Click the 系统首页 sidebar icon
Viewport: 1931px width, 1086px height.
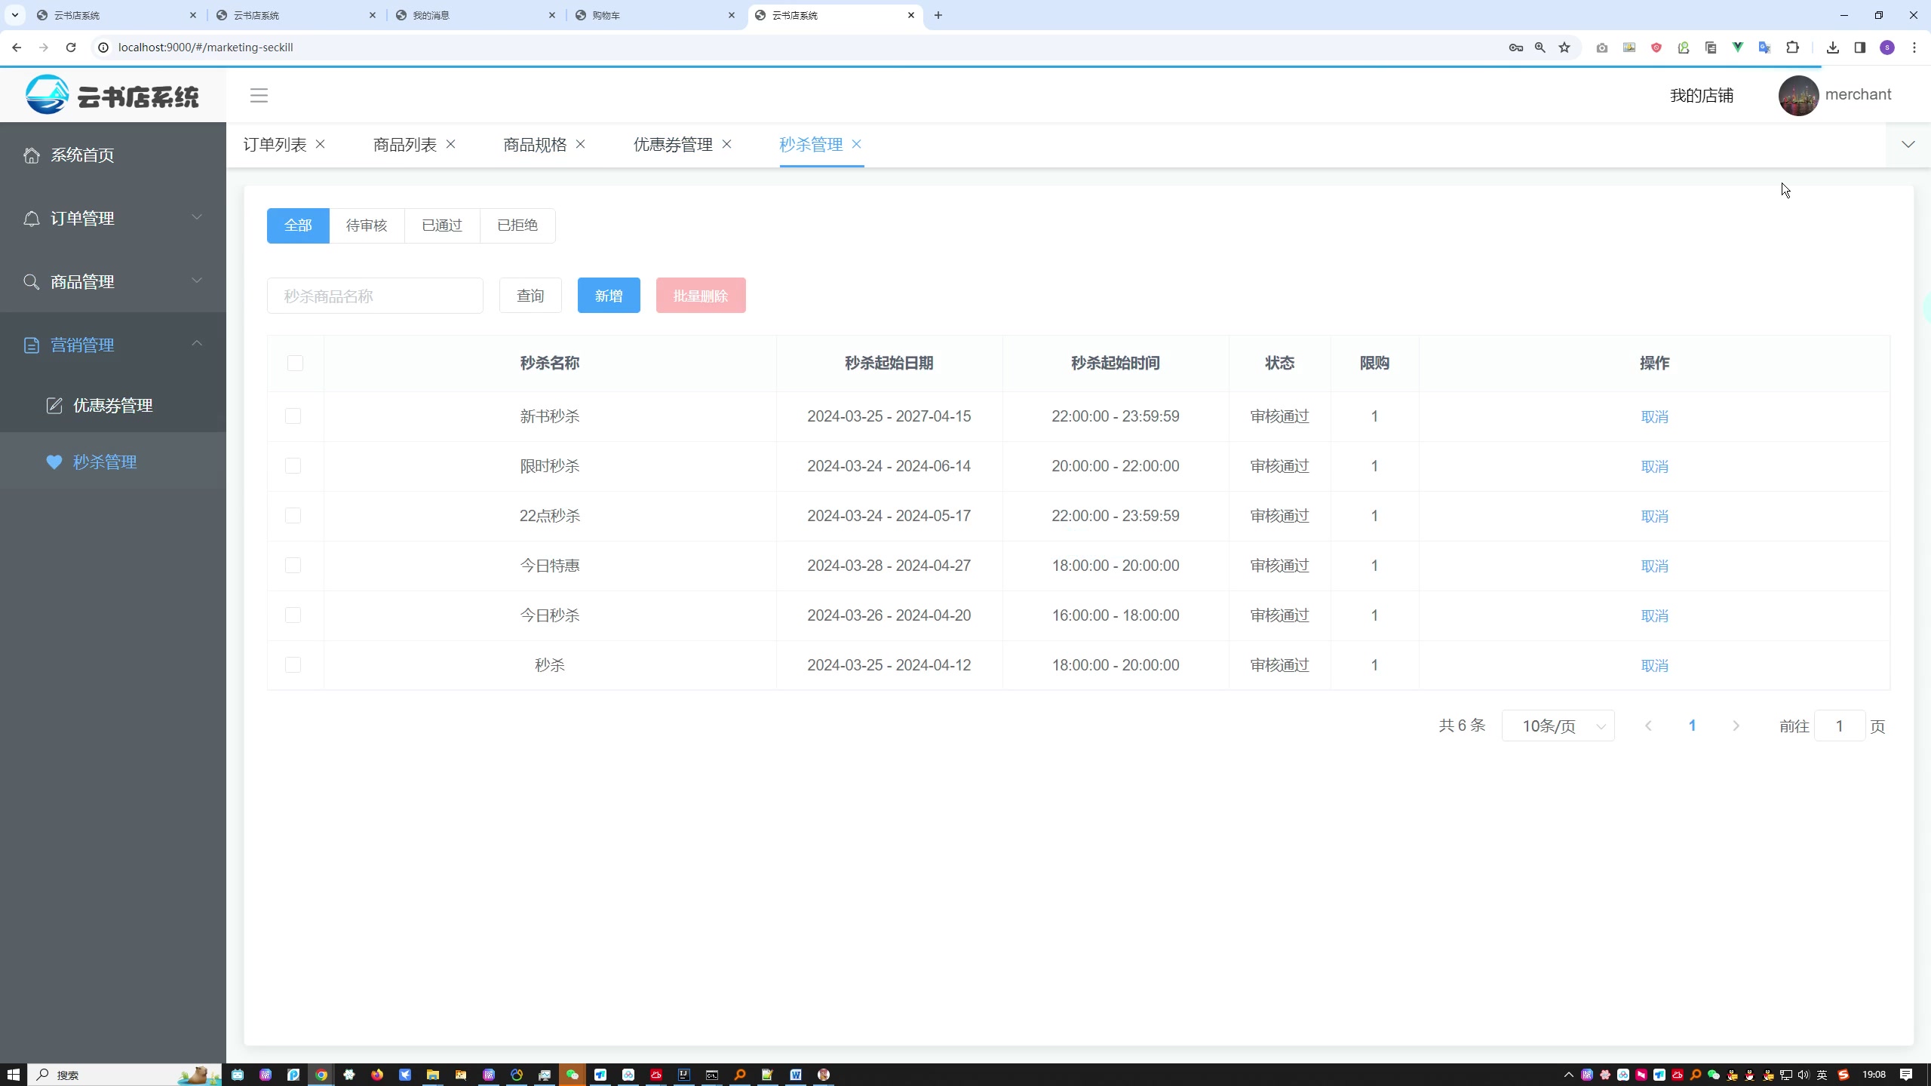click(32, 156)
